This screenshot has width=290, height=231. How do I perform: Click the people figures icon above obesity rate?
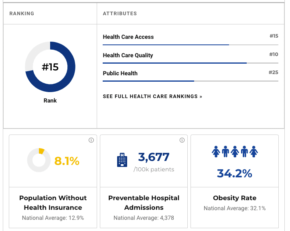[235, 151]
